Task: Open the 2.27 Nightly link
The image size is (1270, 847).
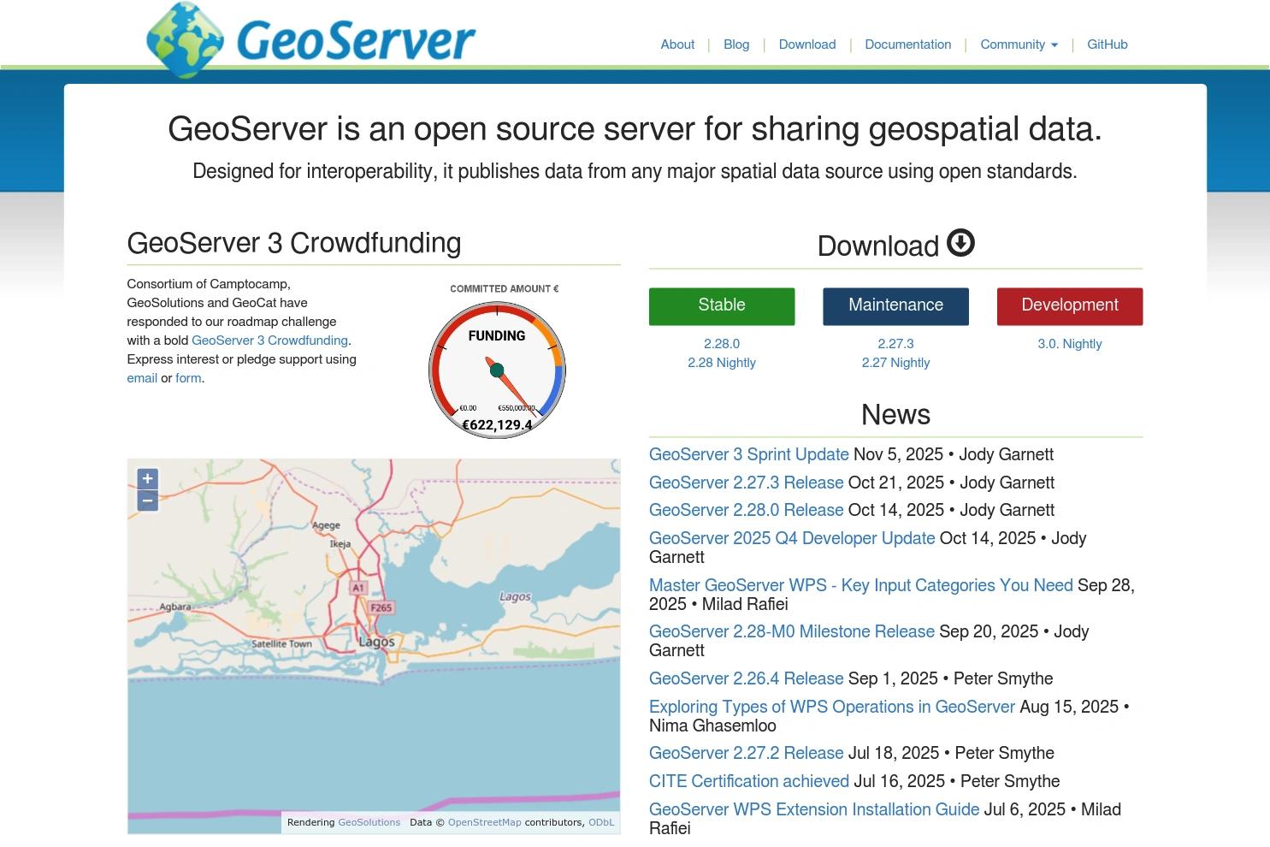Action: [x=895, y=363]
